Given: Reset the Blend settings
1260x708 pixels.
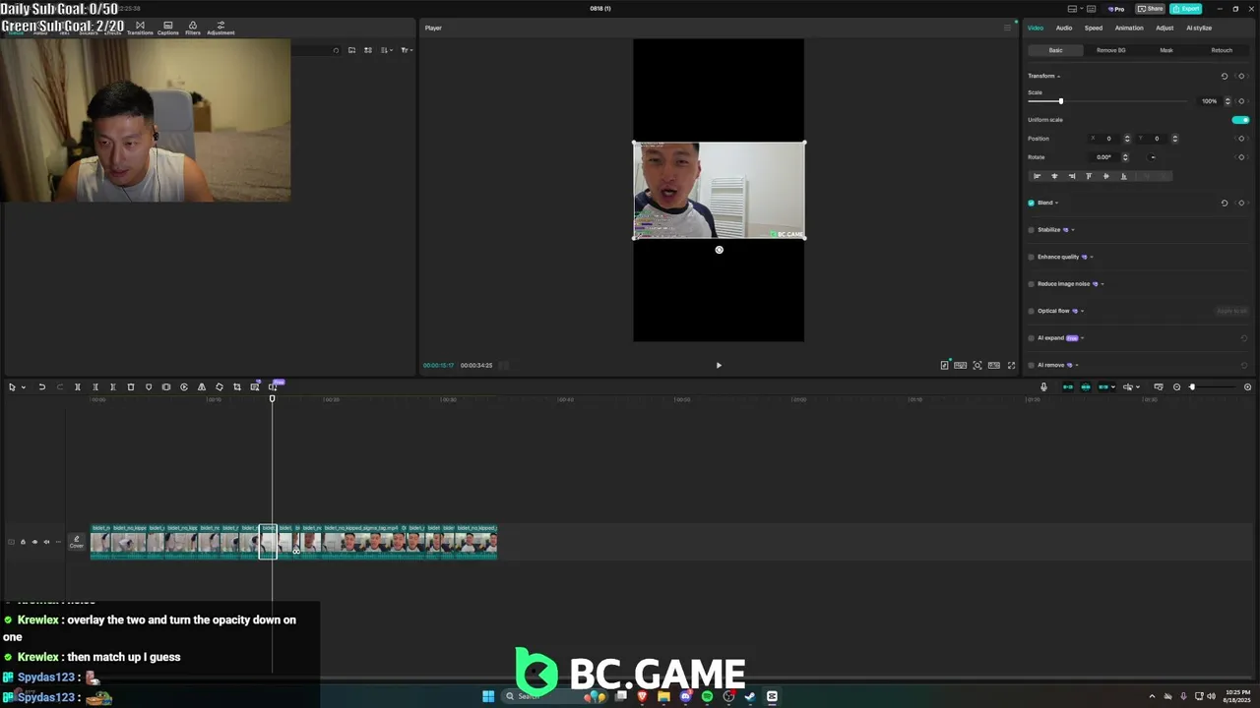Looking at the screenshot, I should 1225,204.
